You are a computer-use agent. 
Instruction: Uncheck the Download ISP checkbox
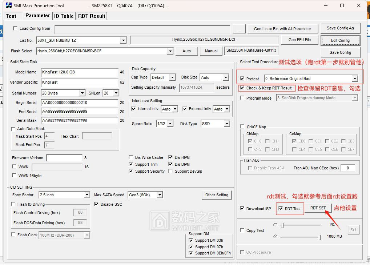[242, 208]
